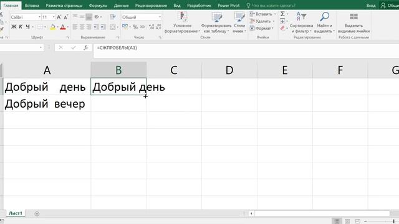Image resolution: width=399 pixels, height=224 pixels.
Task: Click the Удалить cells button
Action: point(262,21)
